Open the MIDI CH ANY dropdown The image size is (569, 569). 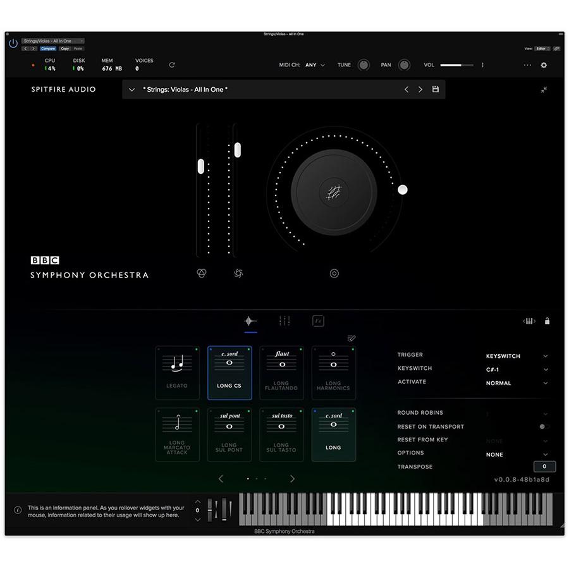315,65
